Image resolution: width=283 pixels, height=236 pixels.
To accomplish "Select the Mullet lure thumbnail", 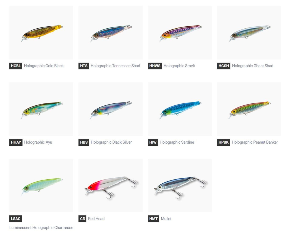I will [180, 186].
